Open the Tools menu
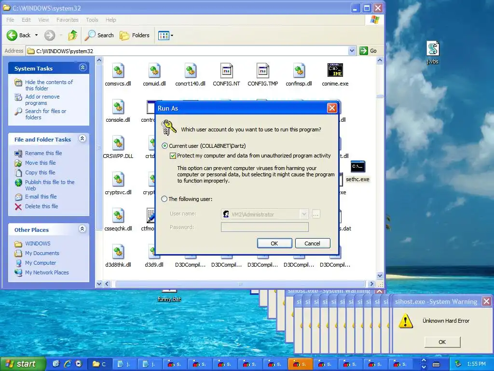 tap(92, 20)
